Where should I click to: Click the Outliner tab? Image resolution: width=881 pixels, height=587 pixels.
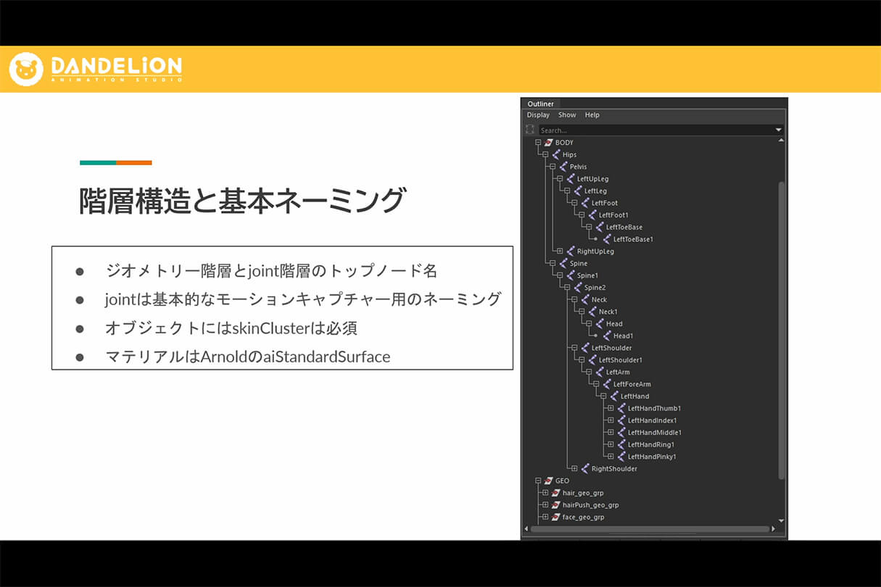(x=539, y=104)
